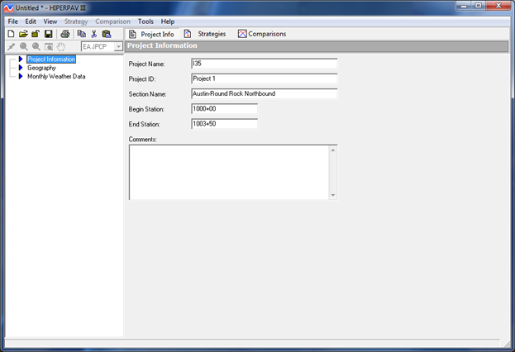Open the Tools menu
Screen dimensions: 515x352
[x=145, y=21]
